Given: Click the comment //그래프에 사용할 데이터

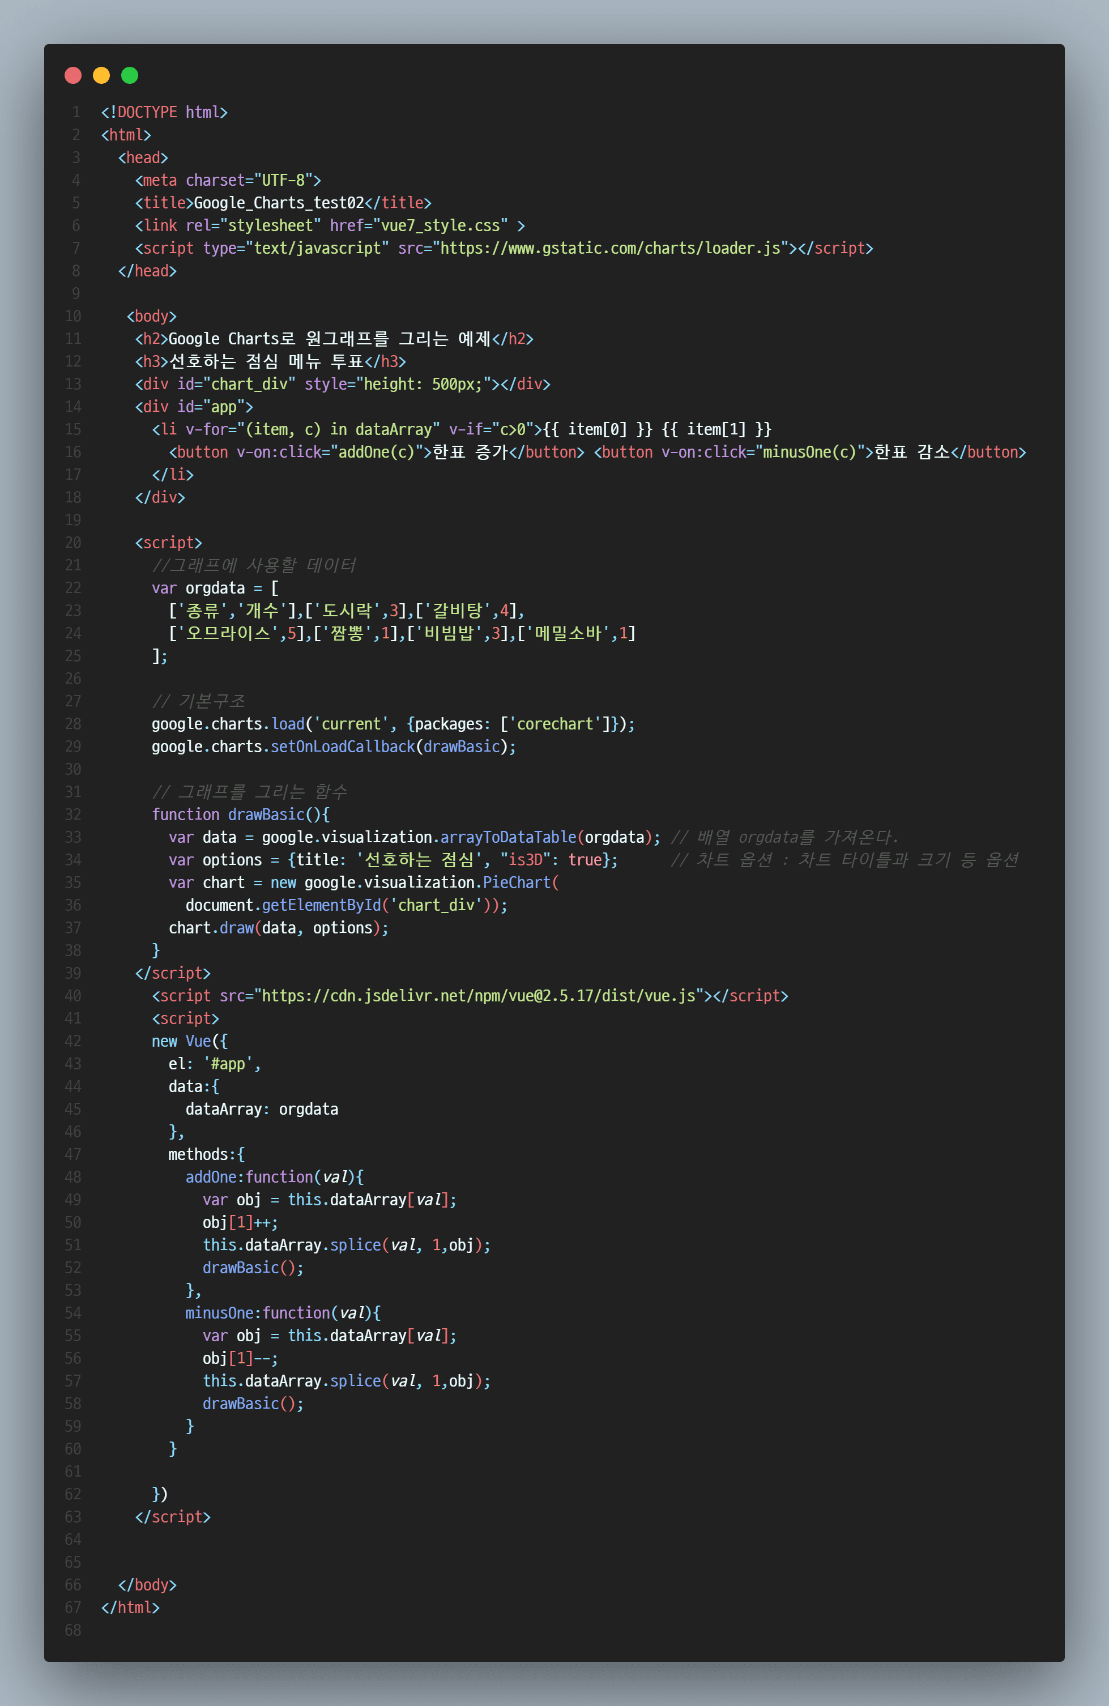Looking at the screenshot, I should tap(254, 566).
